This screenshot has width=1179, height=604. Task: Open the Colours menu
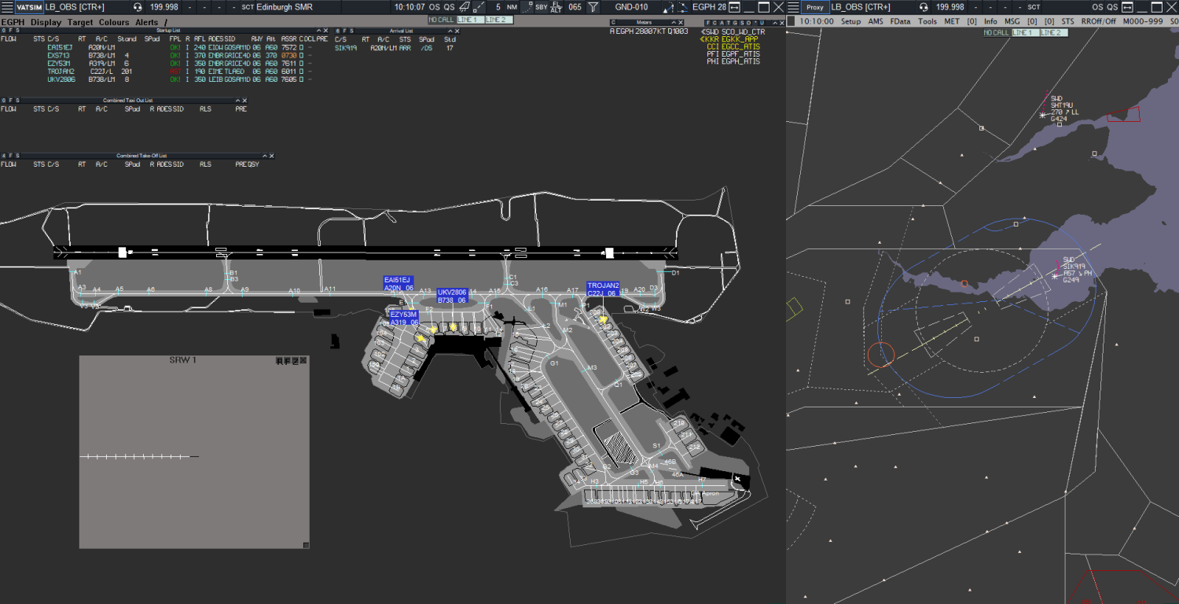[x=114, y=22]
